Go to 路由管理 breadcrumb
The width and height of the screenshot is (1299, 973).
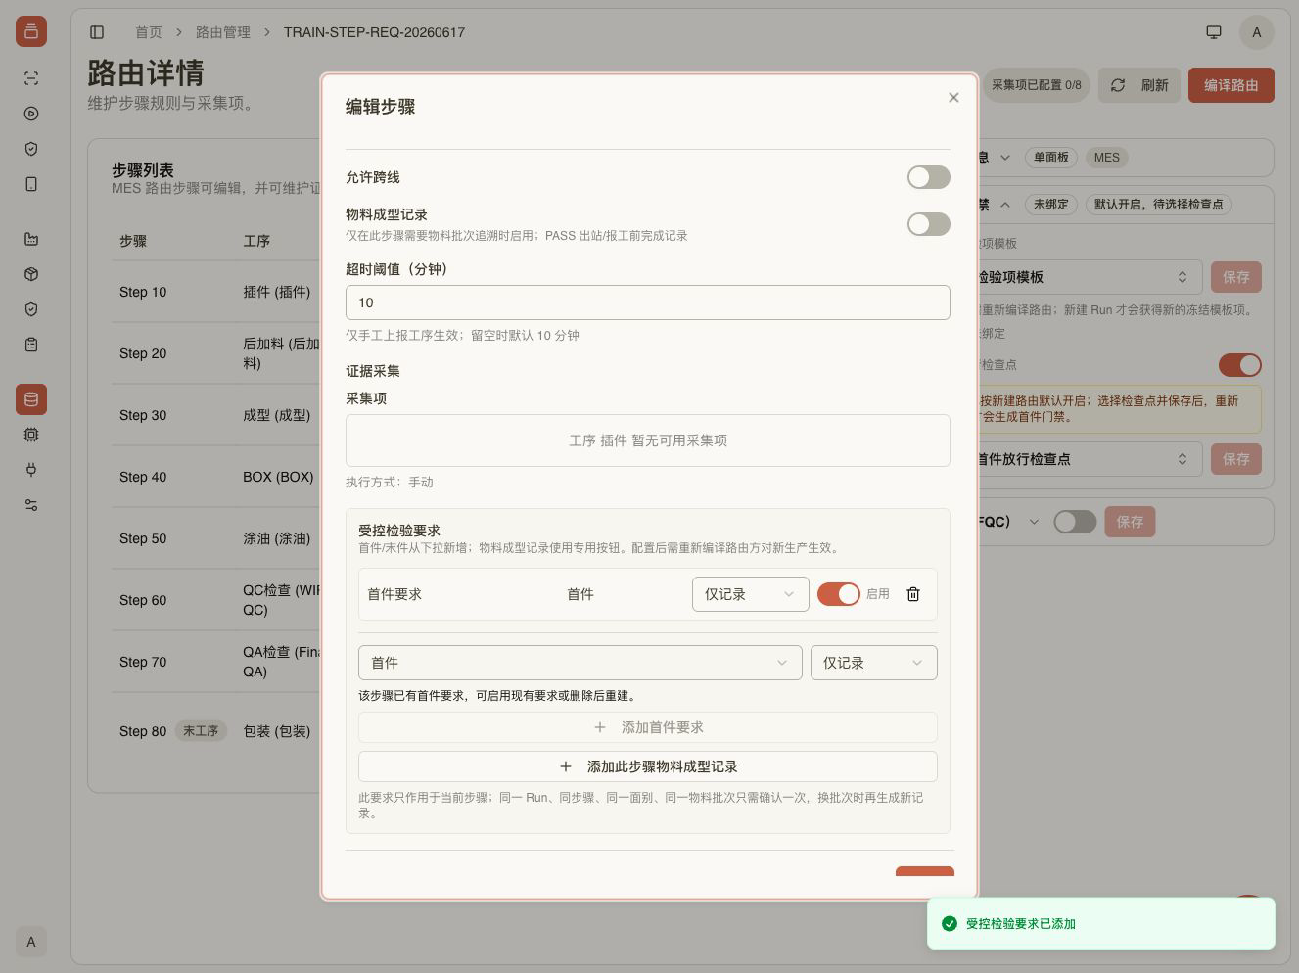(223, 32)
